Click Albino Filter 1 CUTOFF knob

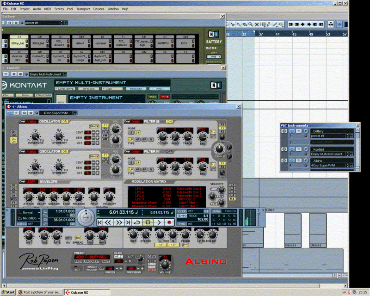(163, 137)
